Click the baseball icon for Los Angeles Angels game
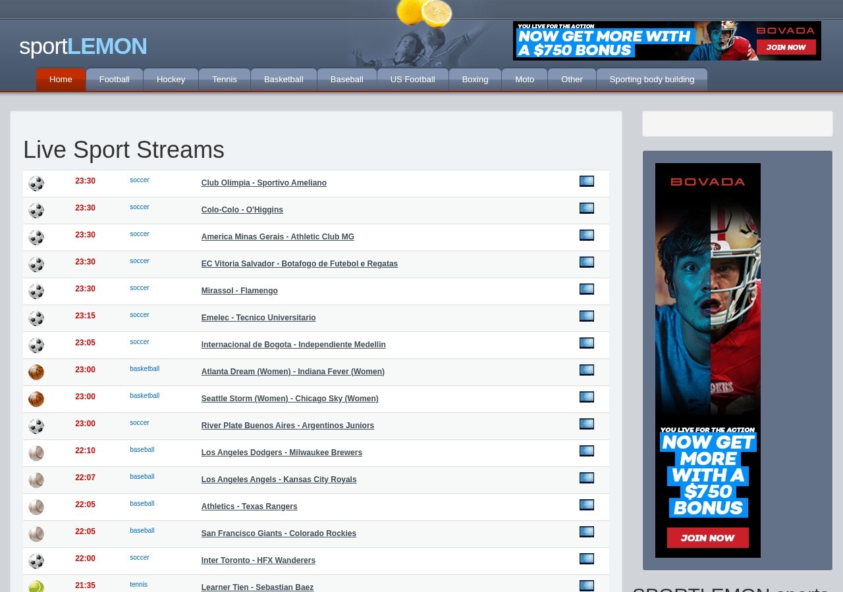Screen dimensions: 843x592 (x=36, y=480)
